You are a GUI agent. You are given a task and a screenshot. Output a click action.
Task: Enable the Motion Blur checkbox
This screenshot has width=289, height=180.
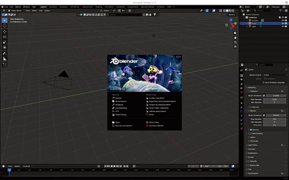[x=249, y=165]
